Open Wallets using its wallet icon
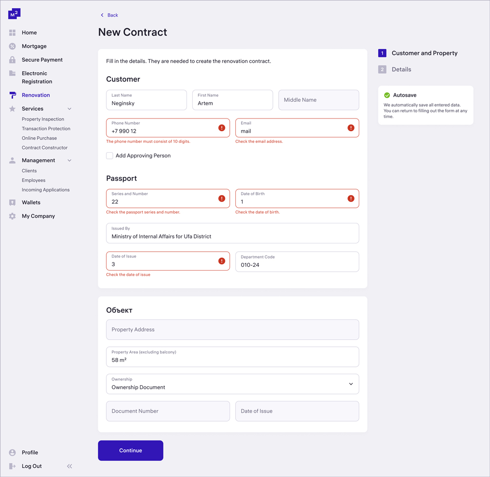This screenshot has width=490, height=477. coord(12,202)
